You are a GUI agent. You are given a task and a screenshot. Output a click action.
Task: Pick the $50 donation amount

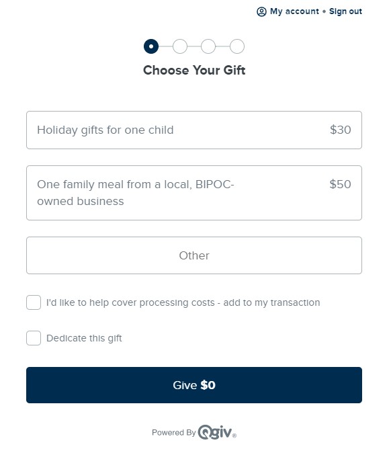click(x=340, y=184)
